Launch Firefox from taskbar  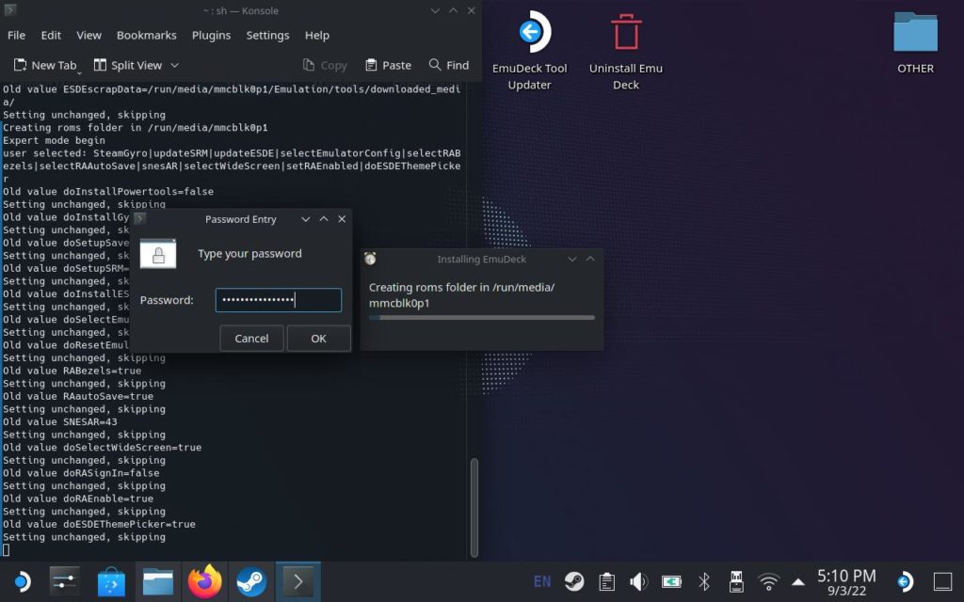click(204, 581)
